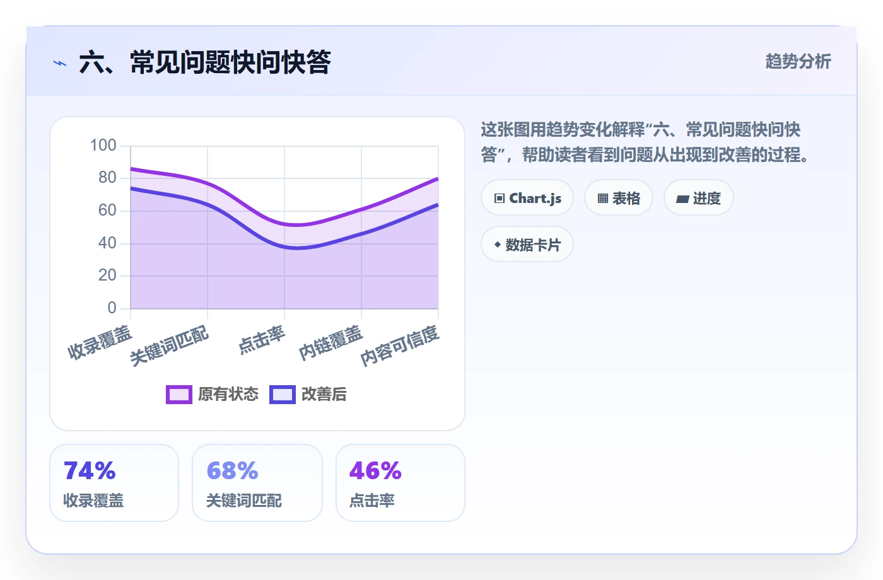Select the 表格 tag pill

tap(619, 198)
